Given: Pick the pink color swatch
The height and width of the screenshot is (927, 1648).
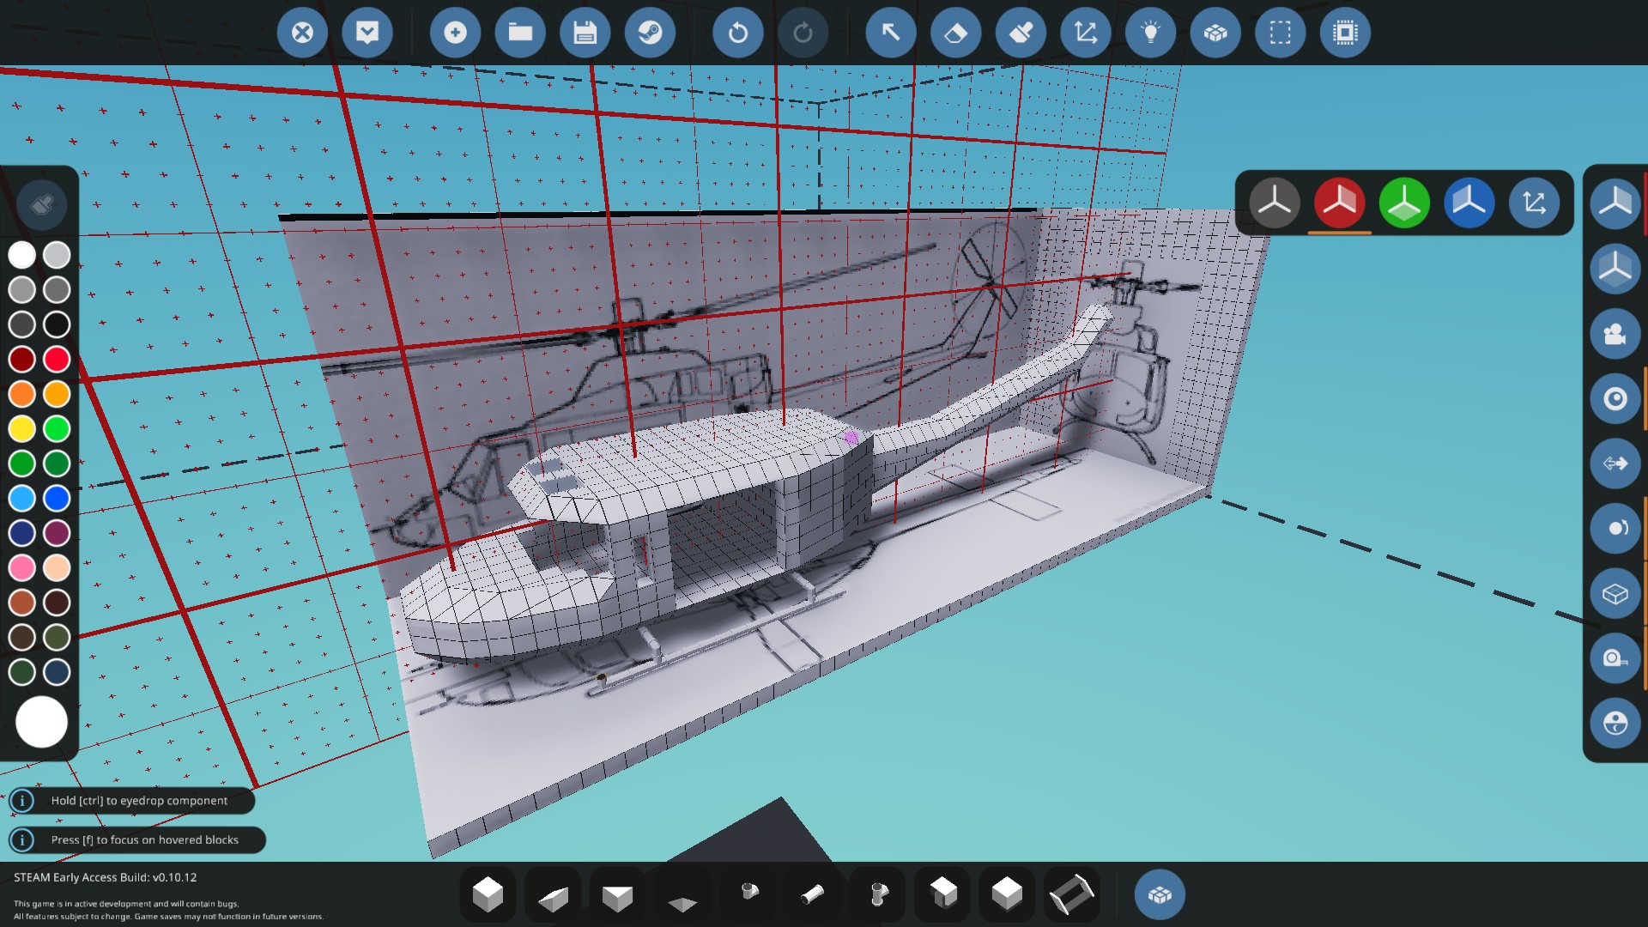Looking at the screenshot, I should point(22,567).
